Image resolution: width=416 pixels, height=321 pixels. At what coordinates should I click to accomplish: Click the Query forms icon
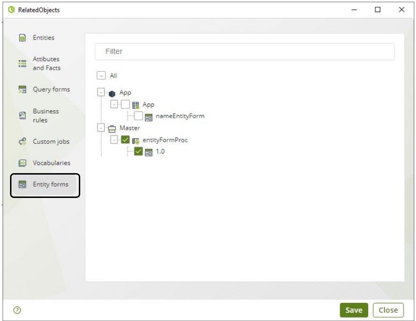tap(22, 90)
